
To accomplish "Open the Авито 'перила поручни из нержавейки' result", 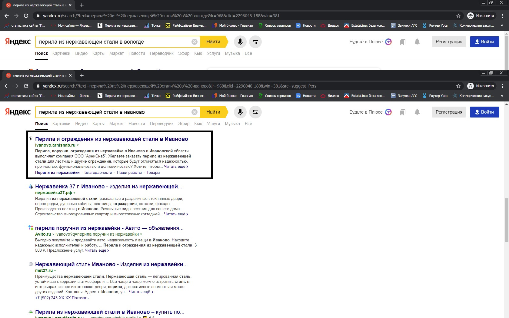I will (x=109, y=228).
